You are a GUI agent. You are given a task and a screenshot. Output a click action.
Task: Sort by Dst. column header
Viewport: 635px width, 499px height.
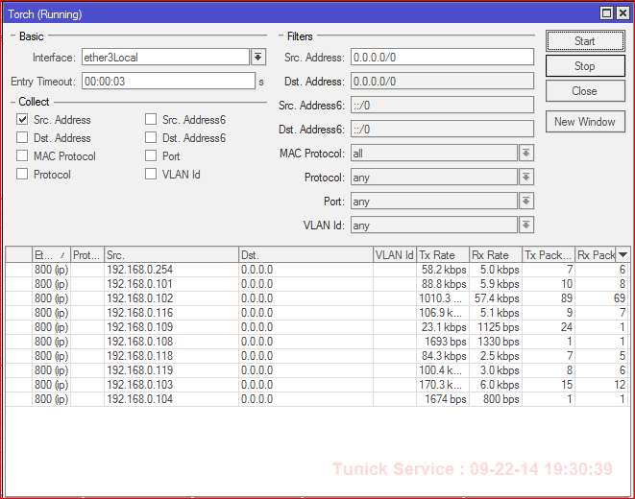[305, 255]
